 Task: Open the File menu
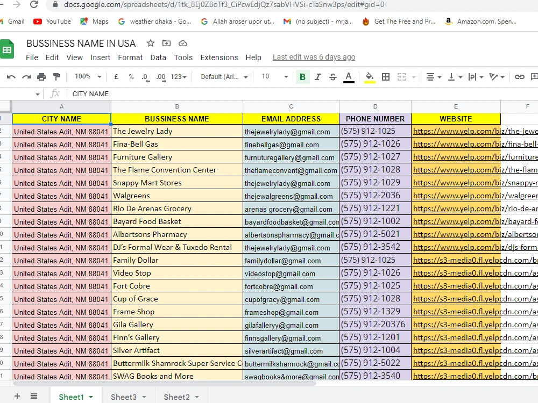(x=32, y=57)
